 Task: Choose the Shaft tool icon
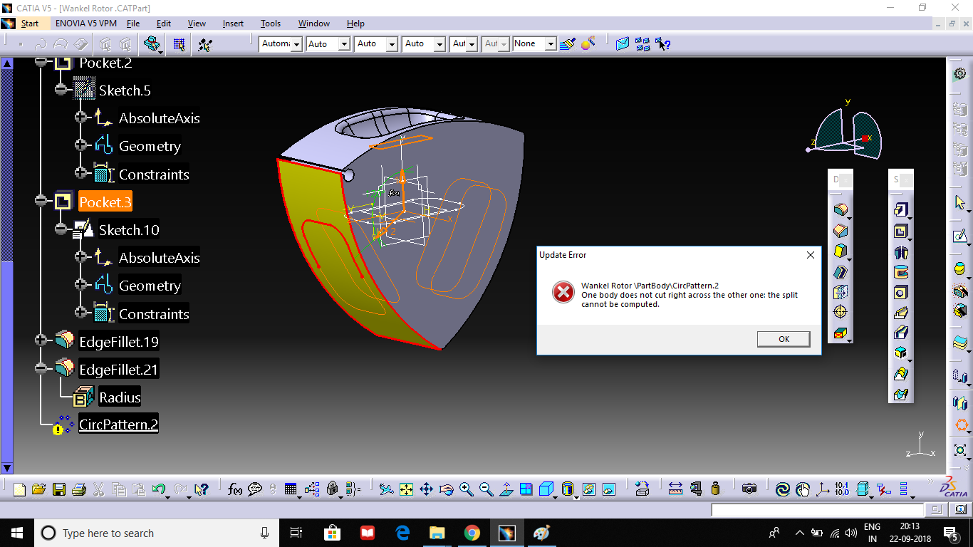tap(900, 252)
